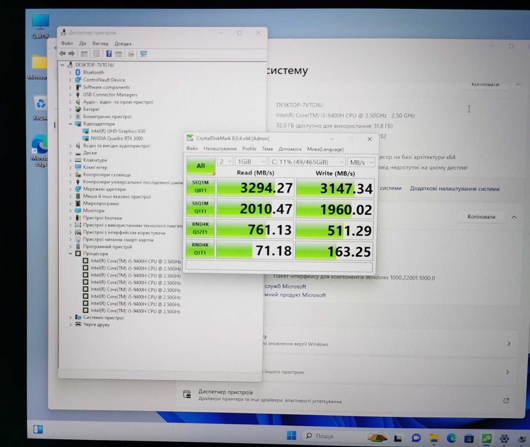Image resolution: width=530 pixels, height=447 pixels.
Task: Open Task View from the taskbar
Action: pos(398,438)
